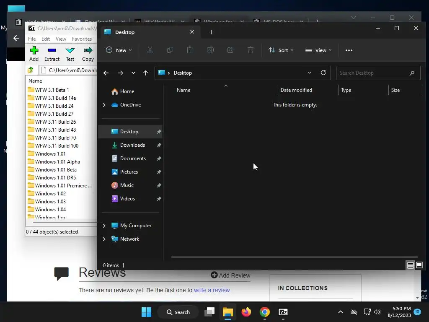Switch to the large thumbnails view icon

coord(419,265)
